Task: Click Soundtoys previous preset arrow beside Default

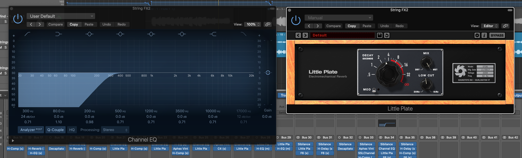Action: click(298, 35)
